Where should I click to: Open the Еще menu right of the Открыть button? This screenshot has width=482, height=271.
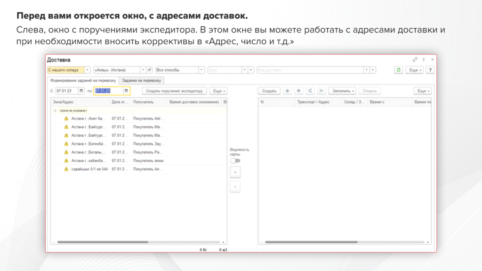[423, 91]
